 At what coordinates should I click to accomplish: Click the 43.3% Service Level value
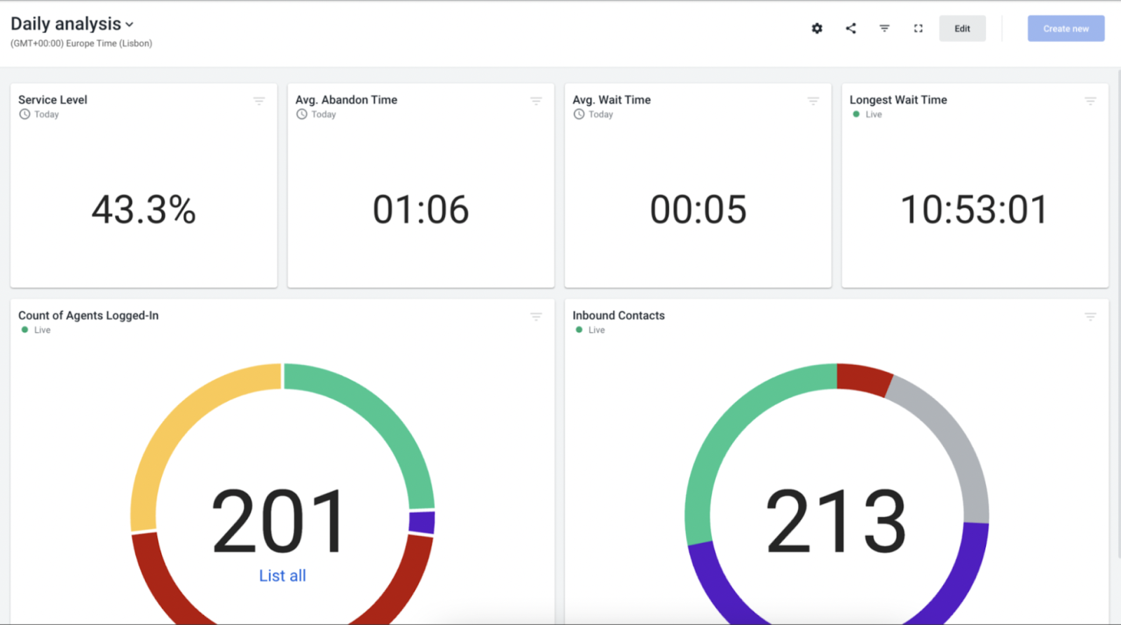[144, 210]
